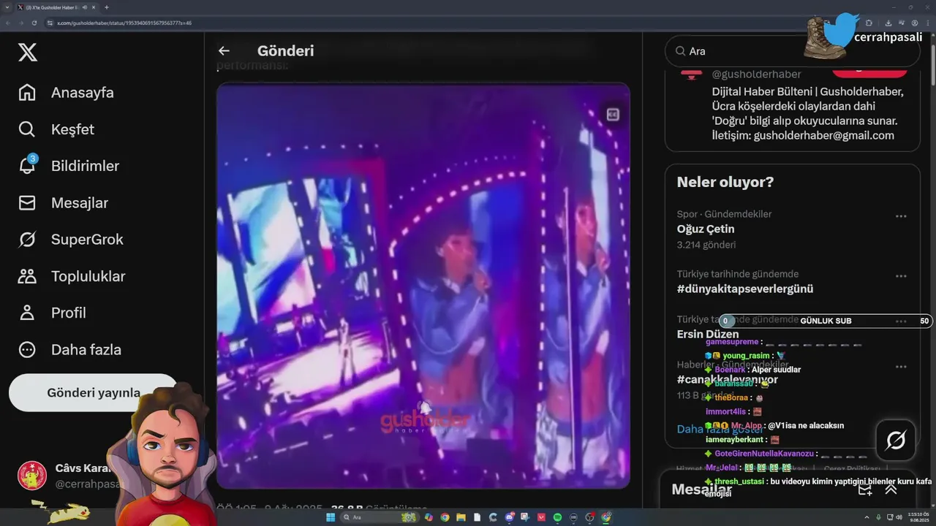Open a new browser tab
Image resolution: width=936 pixels, height=526 pixels.
click(107, 7)
